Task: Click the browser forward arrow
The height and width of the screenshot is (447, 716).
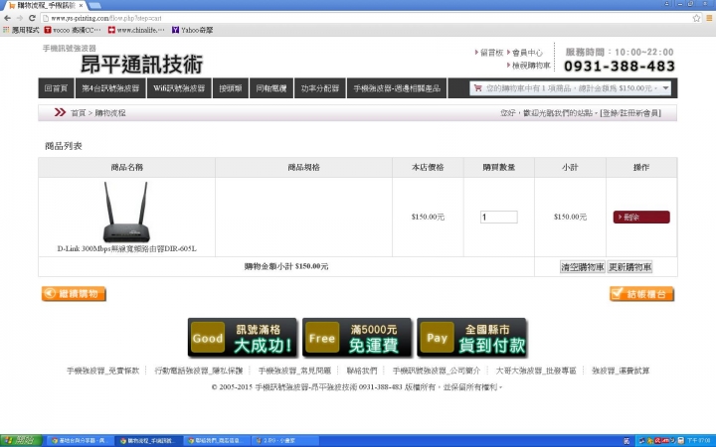Action: (x=20, y=18)
